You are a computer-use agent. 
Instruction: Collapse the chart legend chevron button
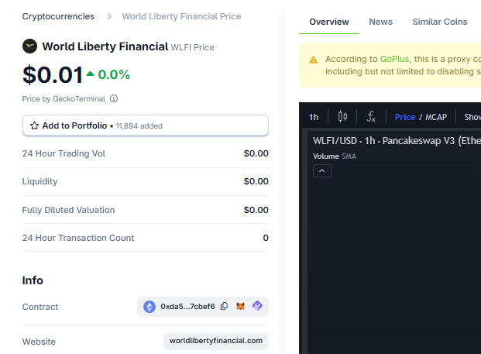[321, 171]
